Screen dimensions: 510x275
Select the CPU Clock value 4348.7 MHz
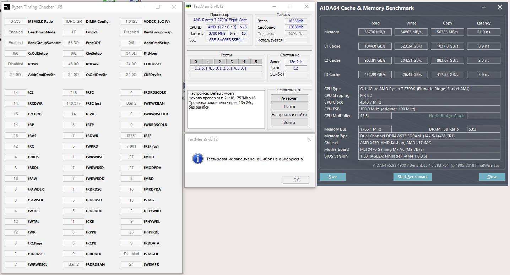tap(429, 102)
